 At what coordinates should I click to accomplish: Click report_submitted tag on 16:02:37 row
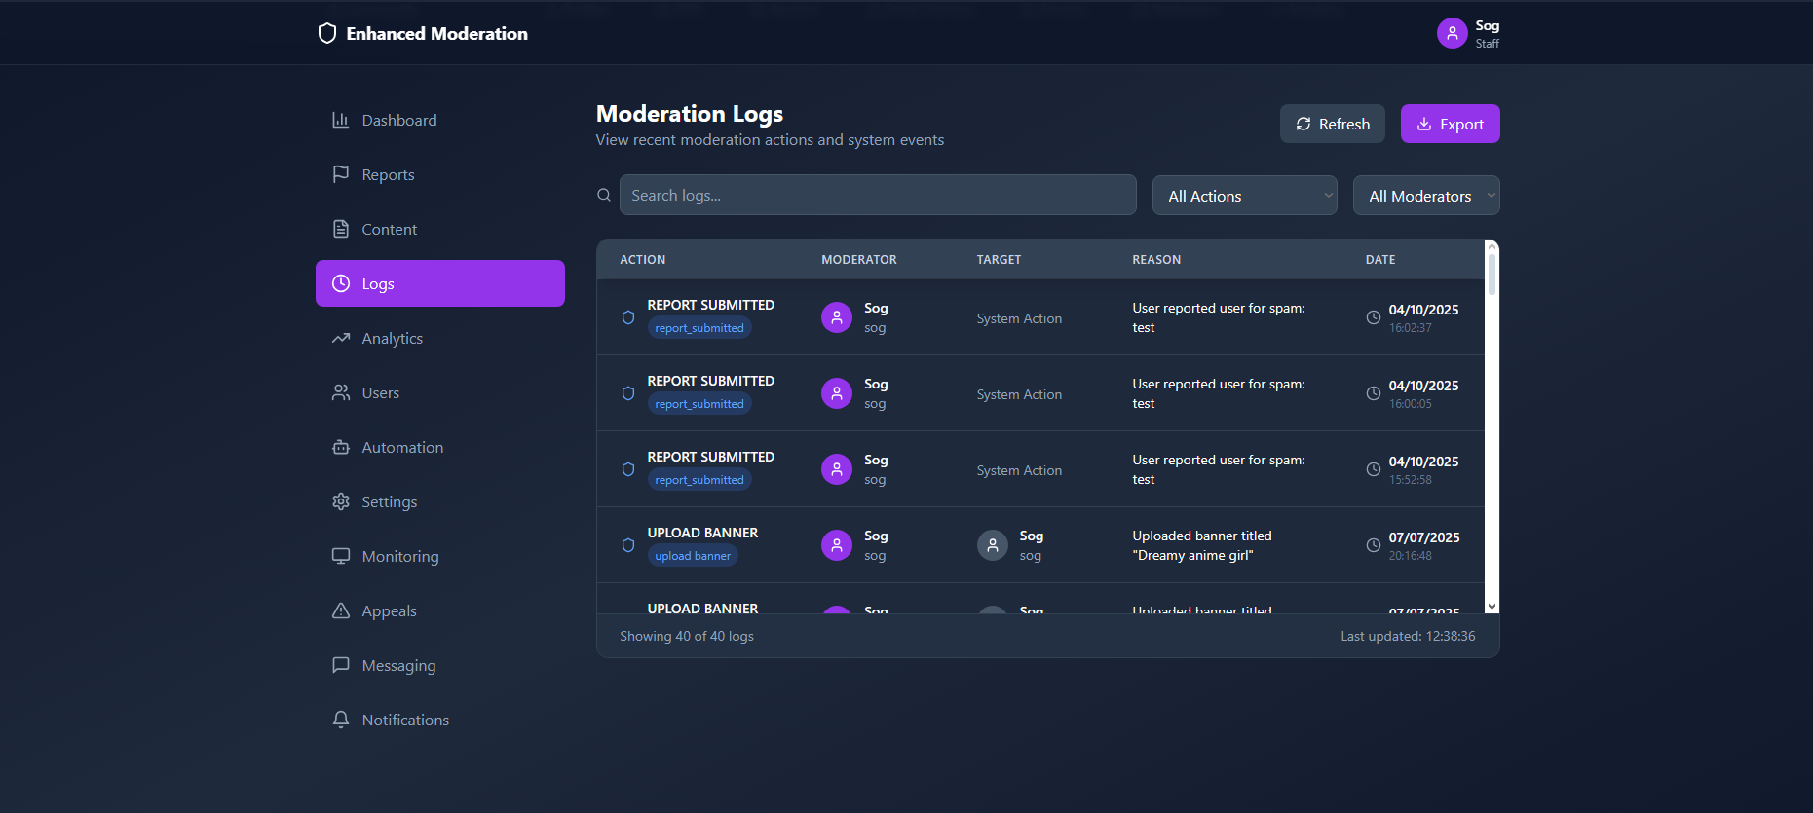click(699, 328)
